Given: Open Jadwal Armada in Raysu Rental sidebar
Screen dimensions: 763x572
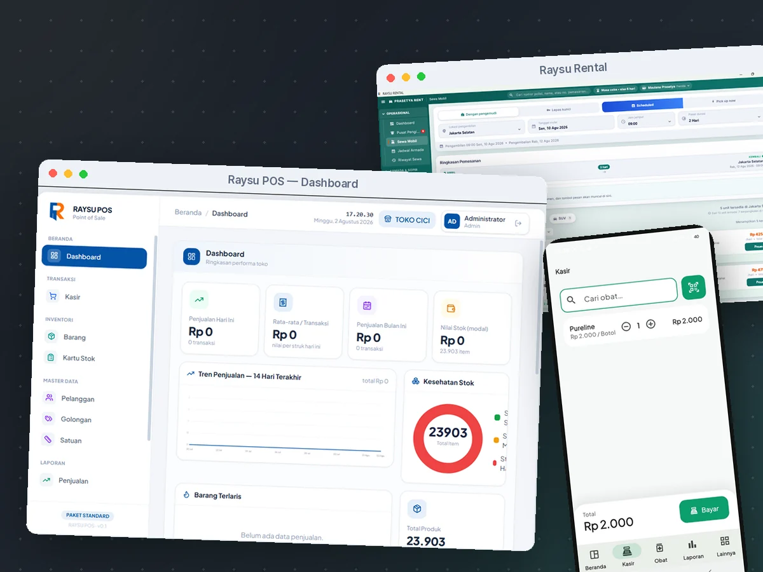Looking at the screenshot, I should coord(407,150).
